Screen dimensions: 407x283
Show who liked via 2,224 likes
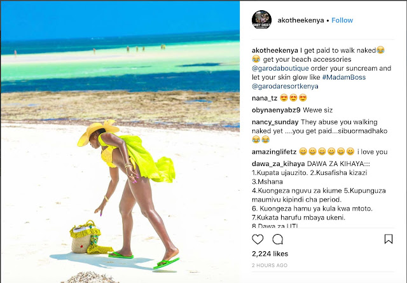click(270, 254)
